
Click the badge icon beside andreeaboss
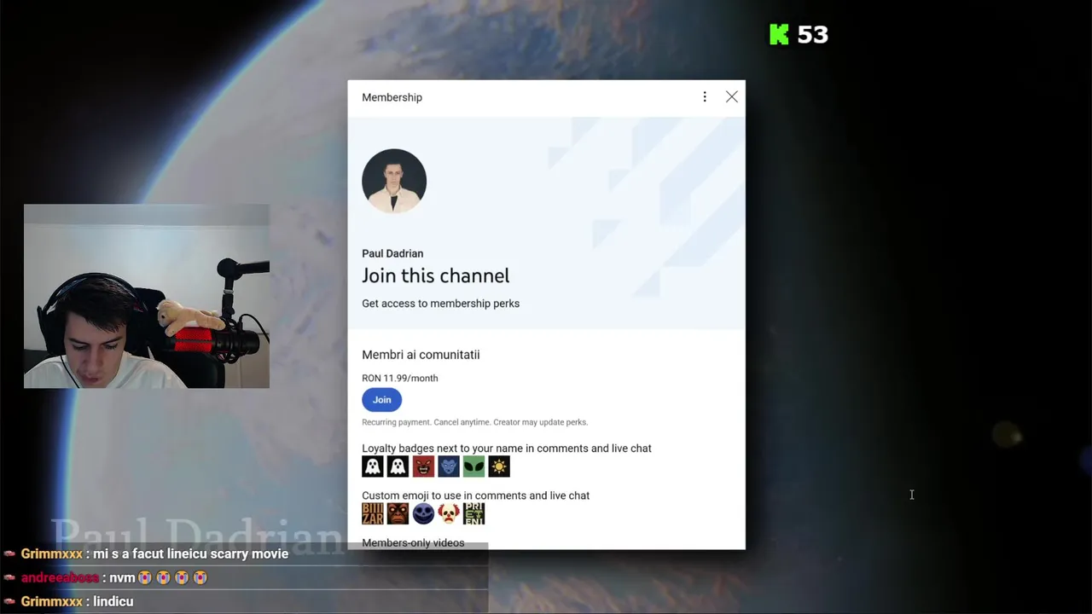click(9, 578)
